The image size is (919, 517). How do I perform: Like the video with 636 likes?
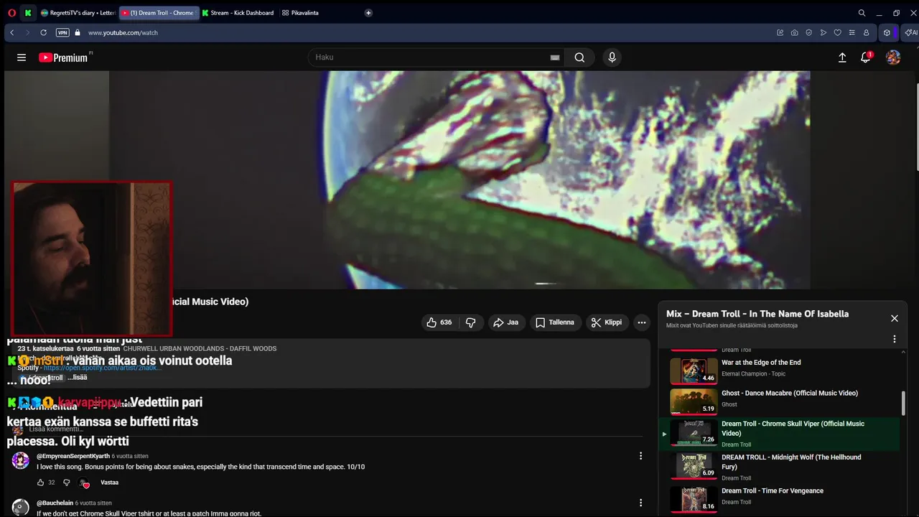pos(439,322)
